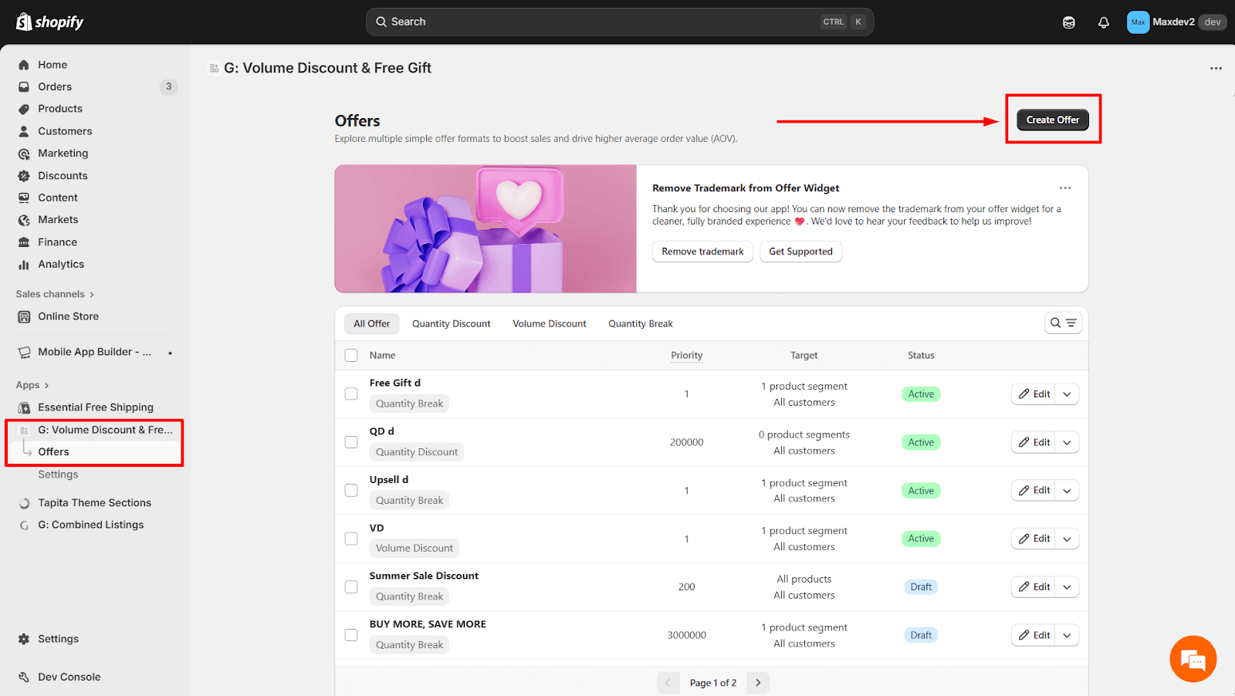The image size is (1235, 696).
Task: Open Customers section
Action: tap(65, 131)
